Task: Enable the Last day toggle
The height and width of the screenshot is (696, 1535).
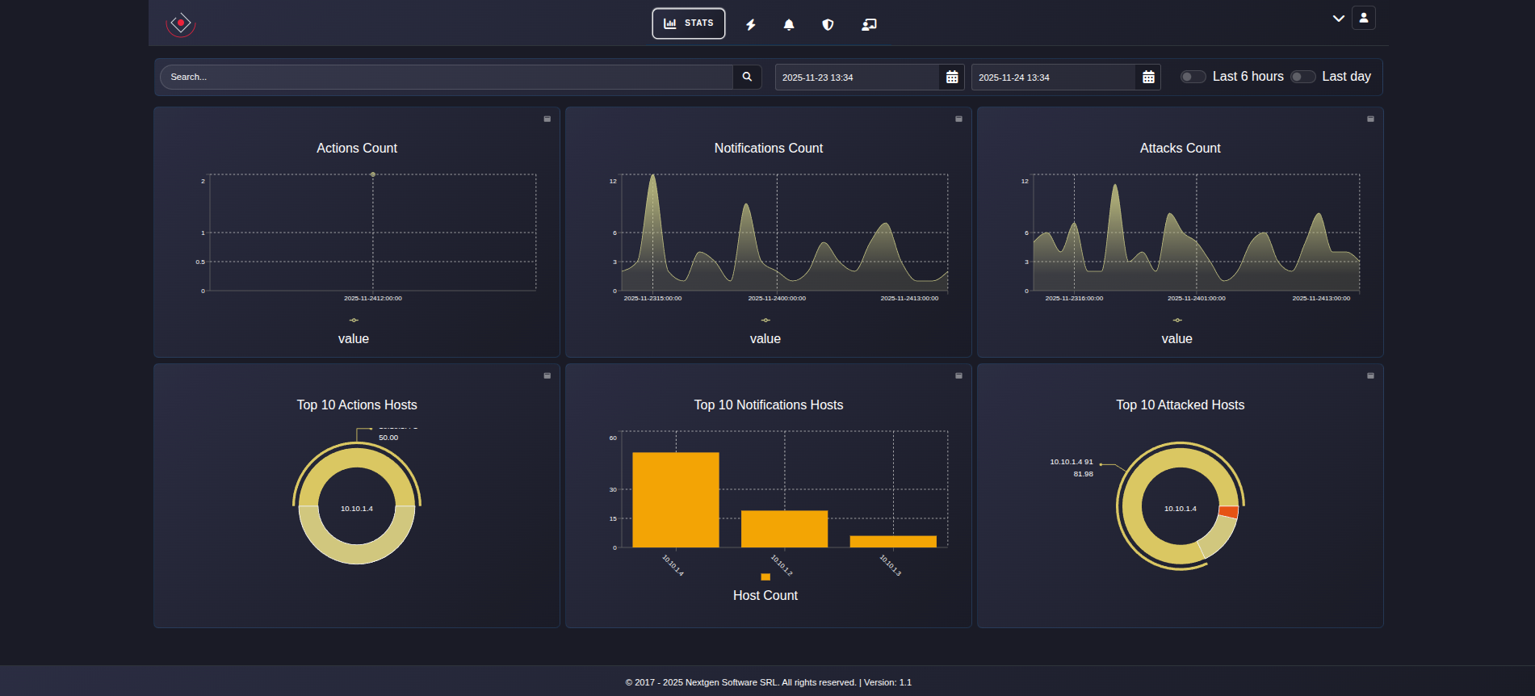Action: pyautogui.click(x=1302, y=77)
